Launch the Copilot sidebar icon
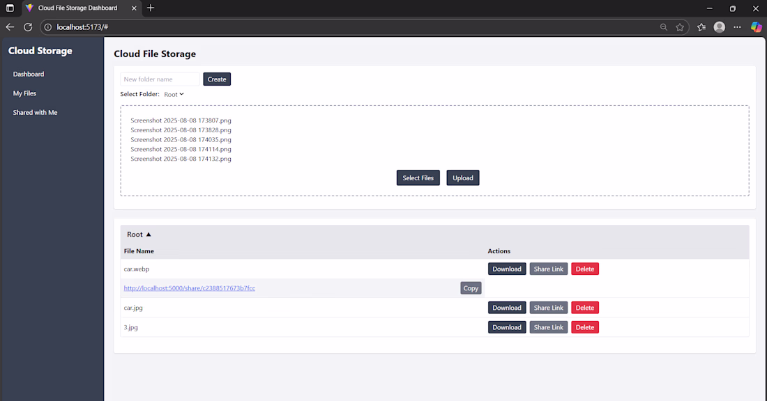The image size is (767, 401). [757, 27]
